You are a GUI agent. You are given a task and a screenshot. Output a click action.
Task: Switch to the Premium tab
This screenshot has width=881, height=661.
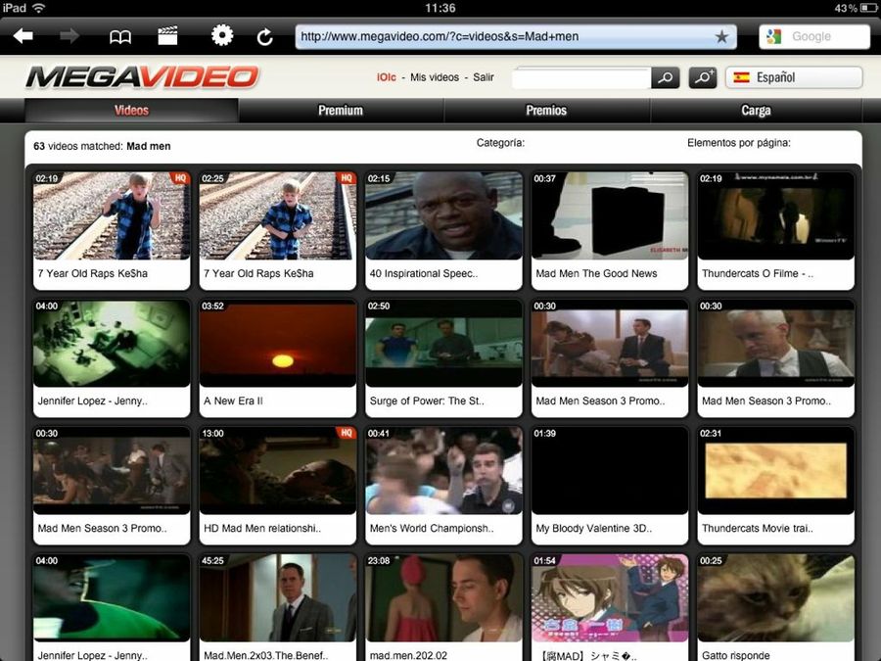coord(340,111)
